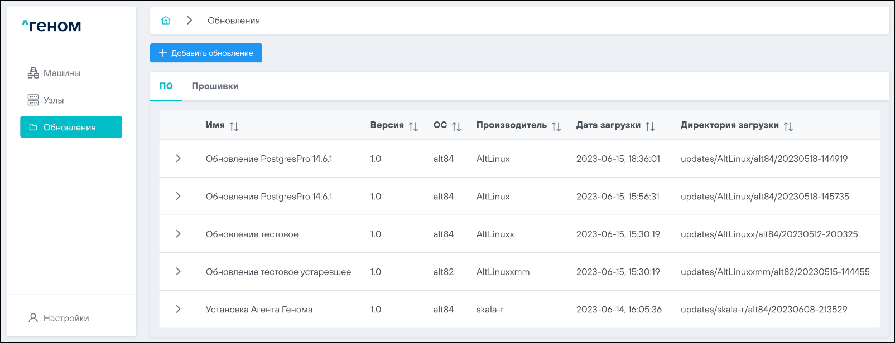This screenshot has height=343, width=895.
Task: Expand the second PostgresPro 14.6.1 row
Action: [x=178, y=196]
